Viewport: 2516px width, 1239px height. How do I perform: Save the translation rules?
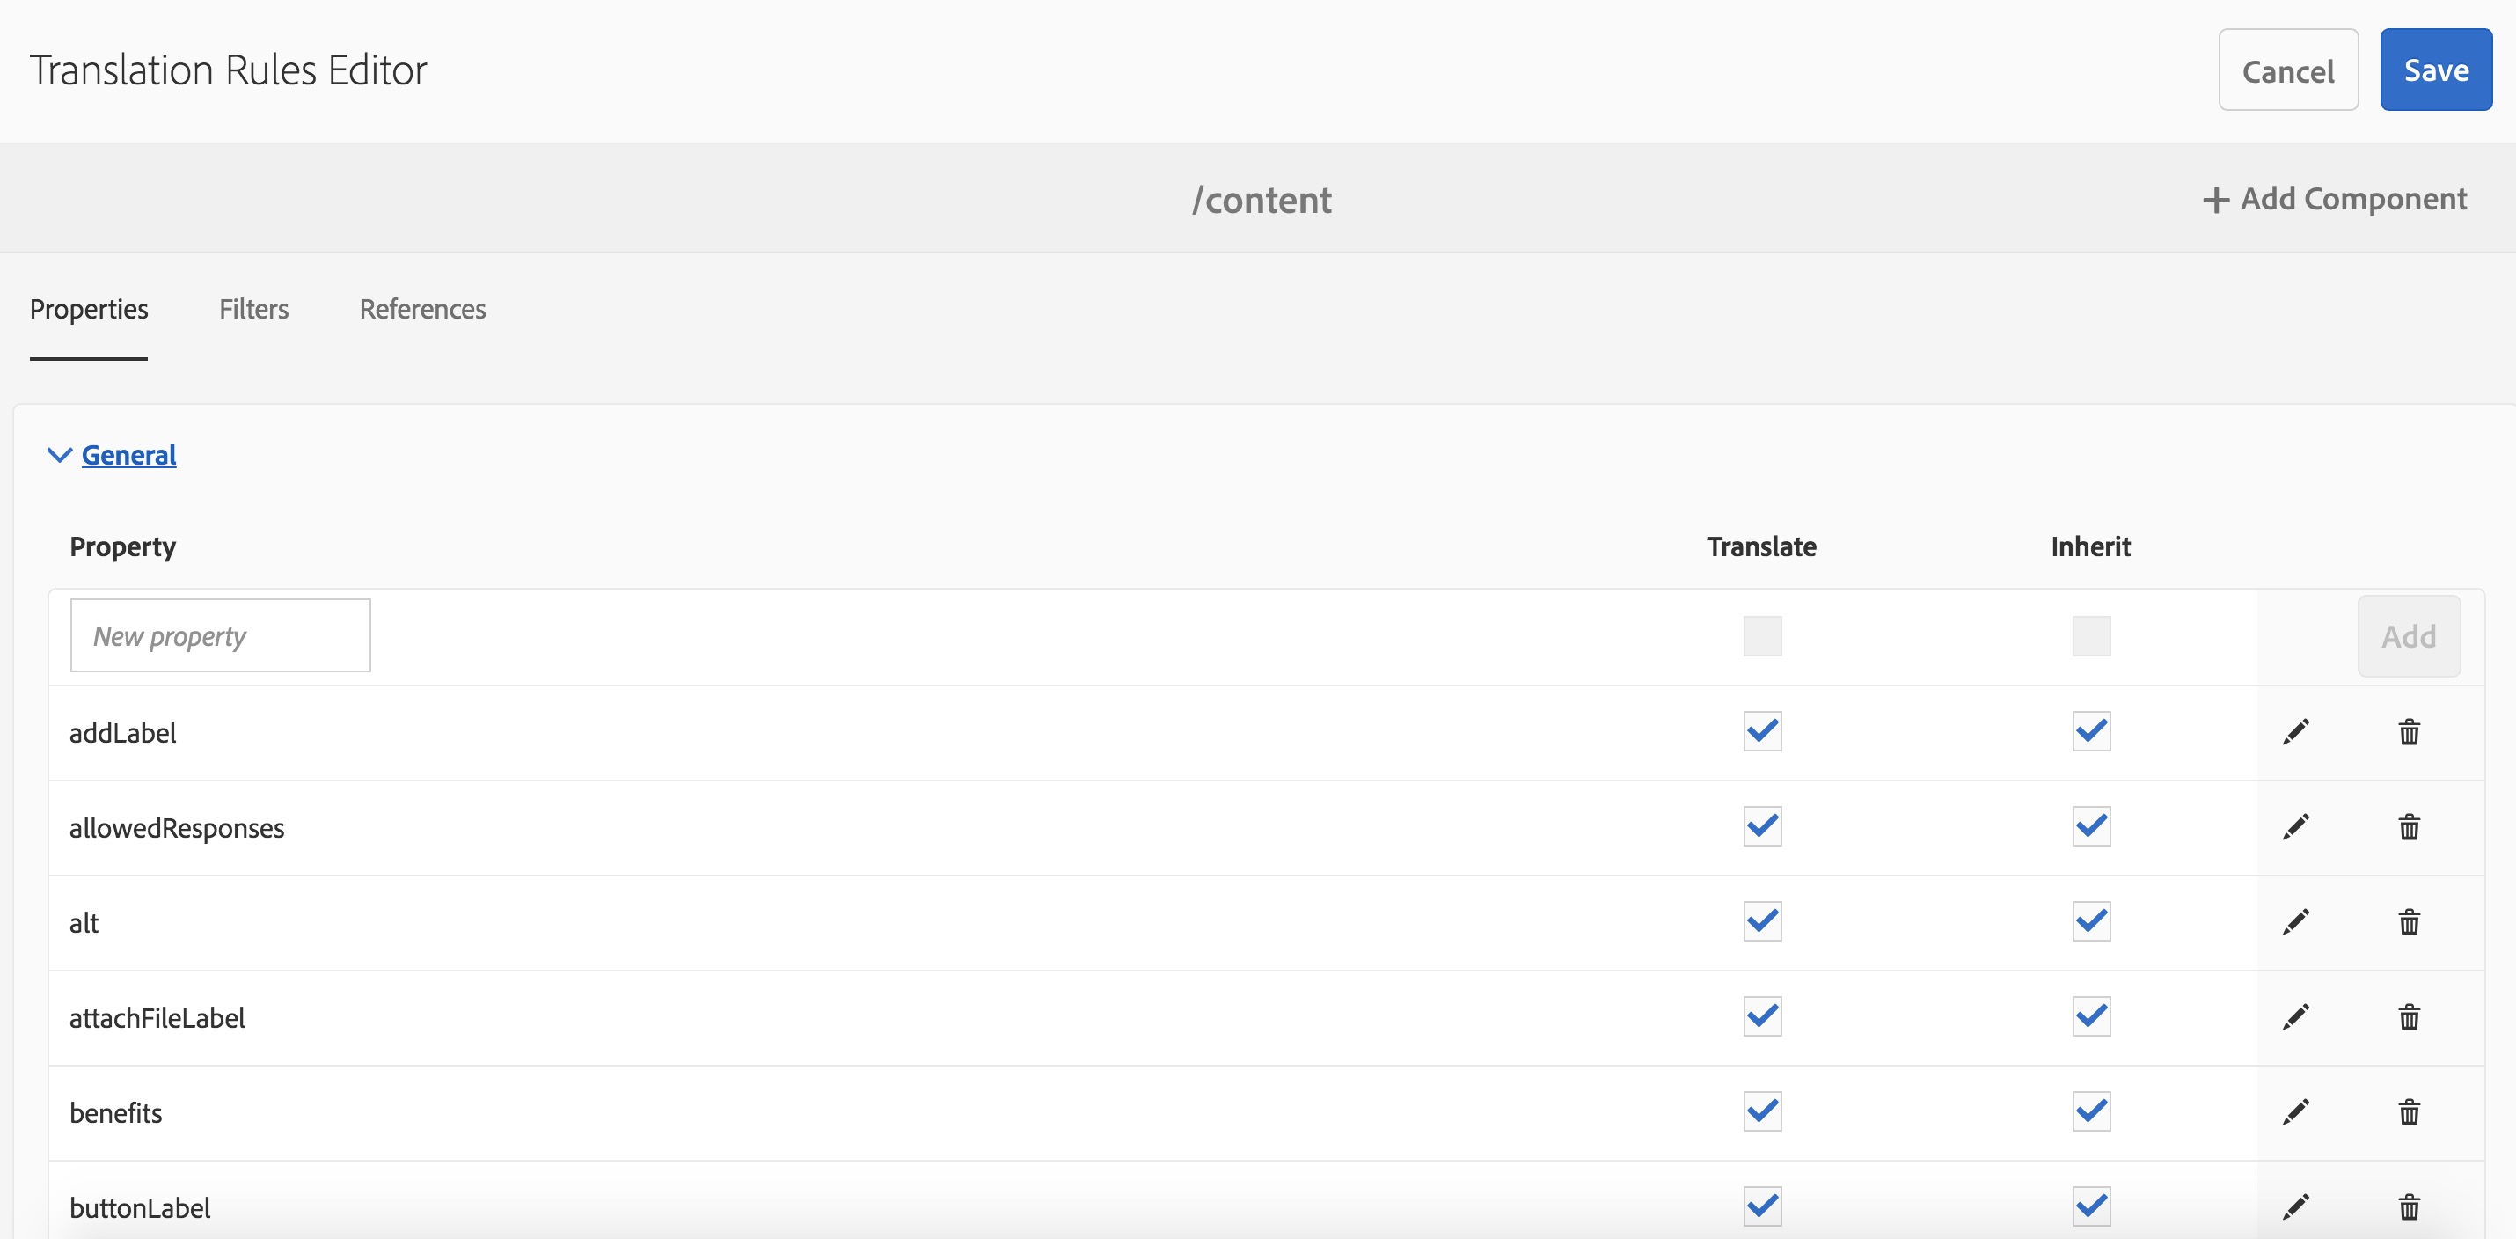tap(2435, 70)
